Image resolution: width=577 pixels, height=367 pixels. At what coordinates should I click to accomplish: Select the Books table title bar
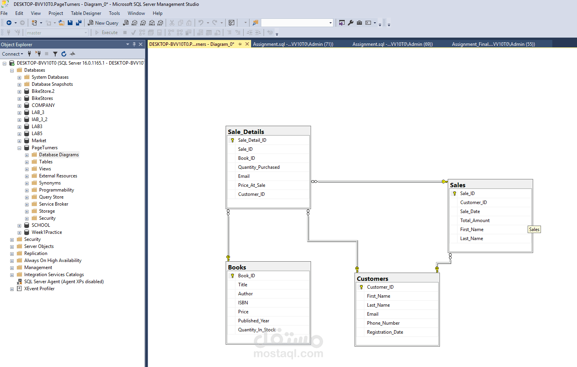(268, 267)
